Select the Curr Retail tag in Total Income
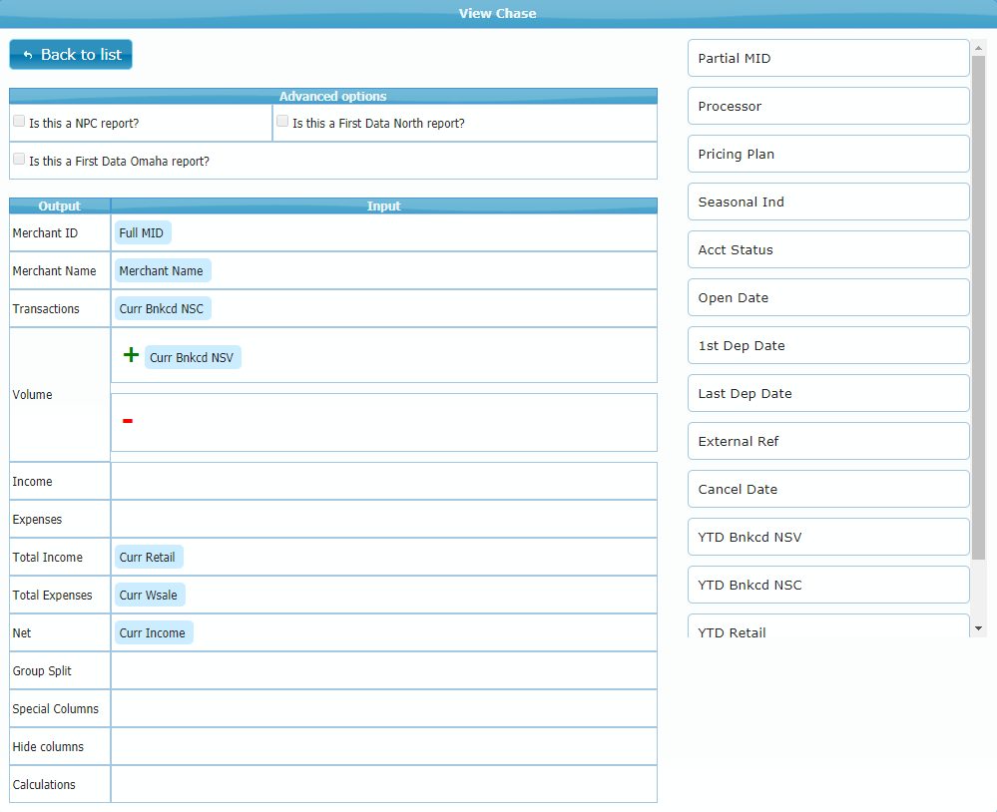The width and height of the screenshot is (997, 812). [148, 557]
